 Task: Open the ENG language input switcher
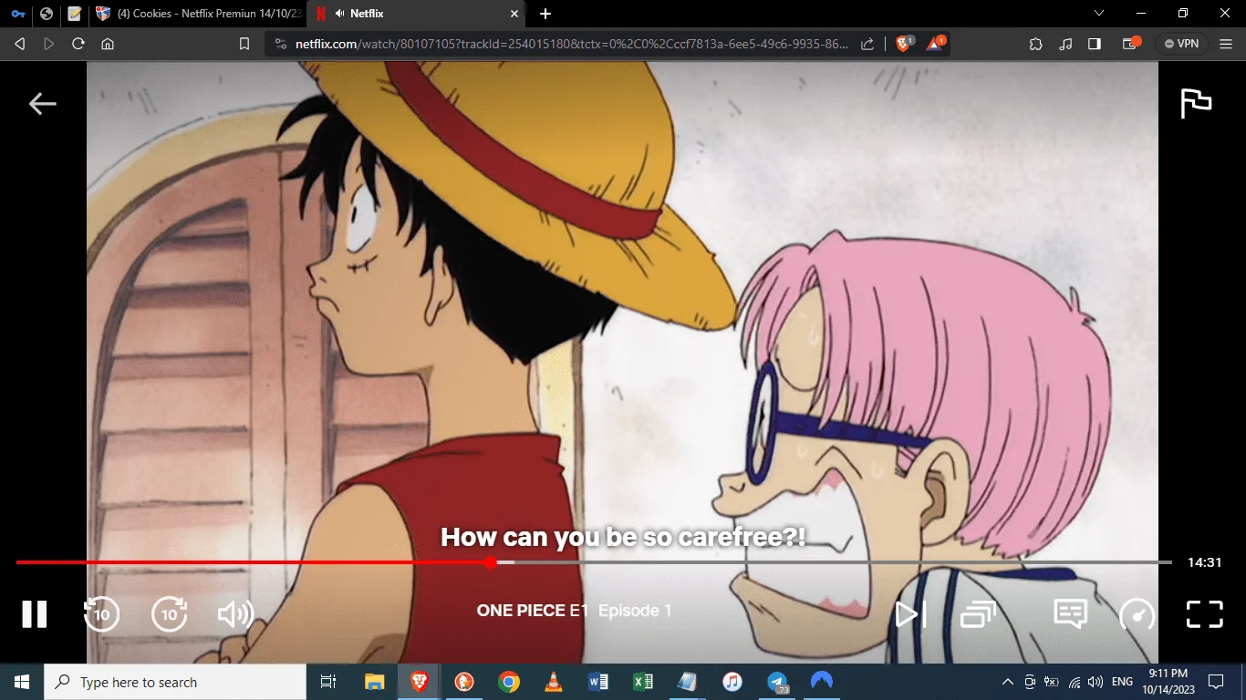[x=1122, y=682]
